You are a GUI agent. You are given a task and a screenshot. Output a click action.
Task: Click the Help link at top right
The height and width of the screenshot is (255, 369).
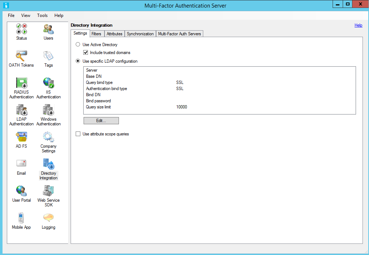pyautogui.click(x=359, y=25)
